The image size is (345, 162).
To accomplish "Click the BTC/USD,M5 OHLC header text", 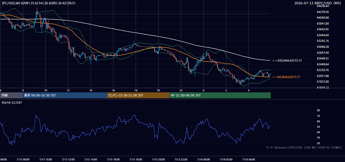I will (x=39, y=3).
